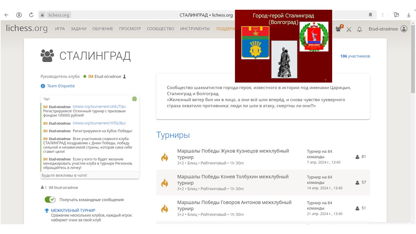Open Маршалы Победы Конев Толбухин tournament
Image resolution: width=416 pixels, height=234 pixels.
click(233, 179)
